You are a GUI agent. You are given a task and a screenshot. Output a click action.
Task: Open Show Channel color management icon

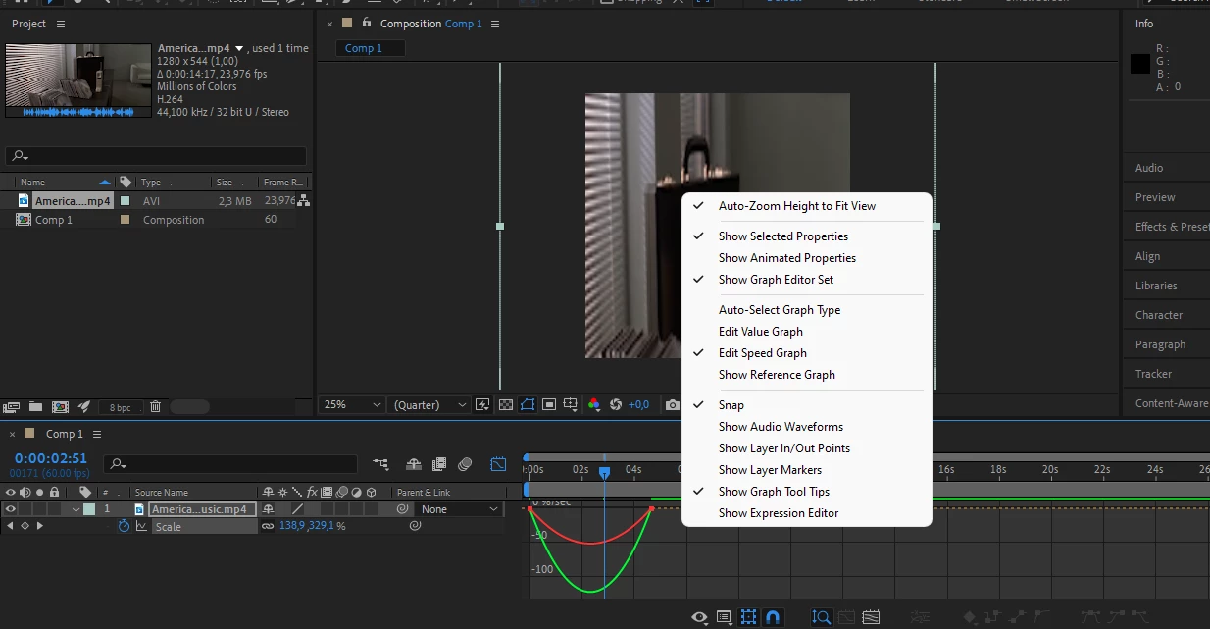594,404
